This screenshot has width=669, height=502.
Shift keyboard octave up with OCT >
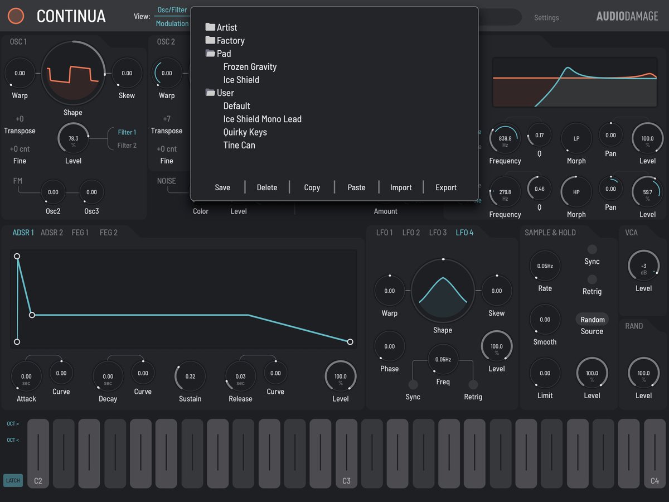point(13,424)
